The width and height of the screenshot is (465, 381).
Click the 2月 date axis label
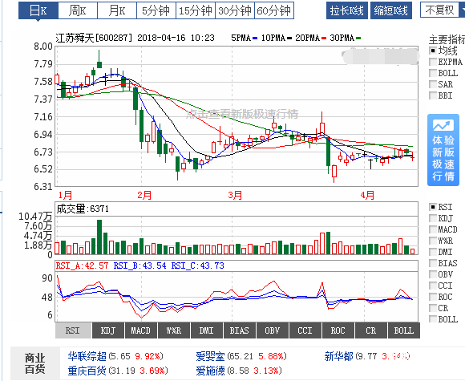[x=144, y=195]
